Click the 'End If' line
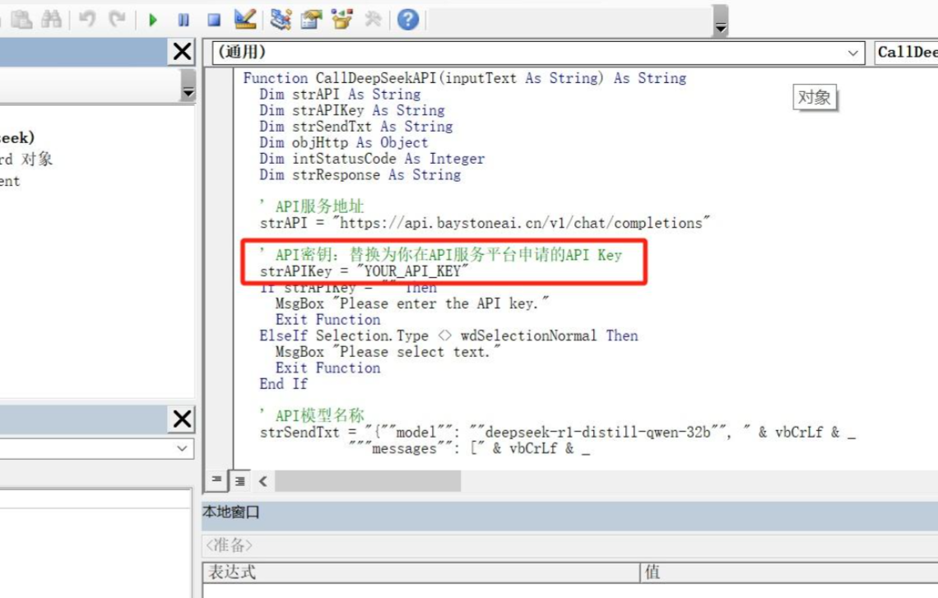The height and width of the screenshot is (598, 938). click(x=284, y=384)
